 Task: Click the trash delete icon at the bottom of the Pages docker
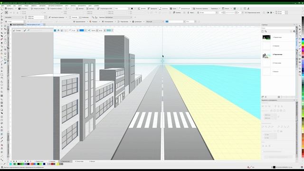click(x=266, y=97)
